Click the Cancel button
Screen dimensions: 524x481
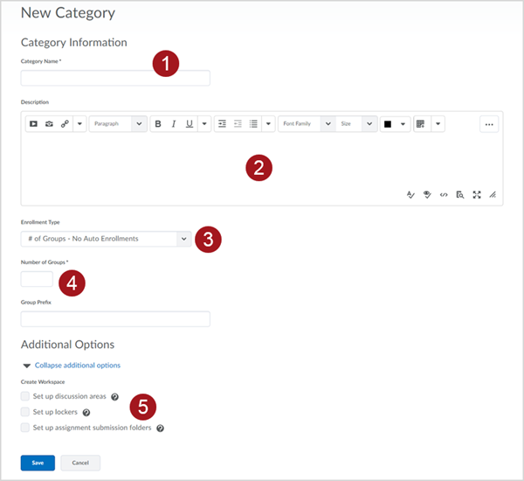click(80, 463)
